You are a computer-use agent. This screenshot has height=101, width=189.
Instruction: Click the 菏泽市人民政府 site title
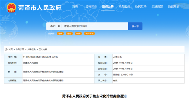[40, 8]
